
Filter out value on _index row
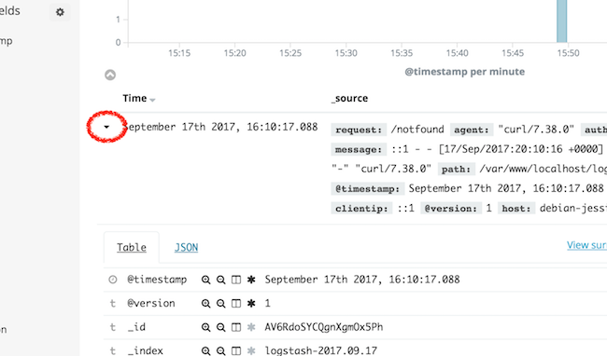(x=221, y=351)
